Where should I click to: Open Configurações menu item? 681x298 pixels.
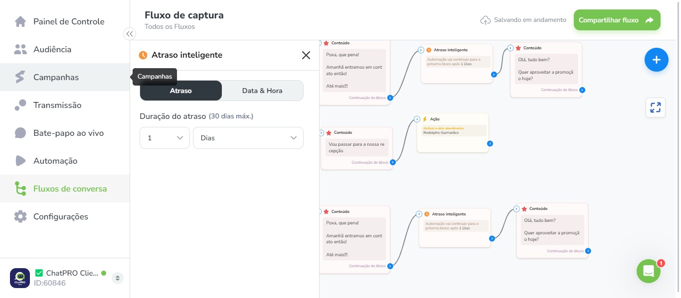(x=65, y=216)
